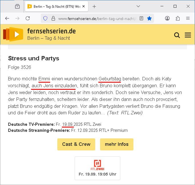Click the mehr Infos button

(x=117, y=144)
